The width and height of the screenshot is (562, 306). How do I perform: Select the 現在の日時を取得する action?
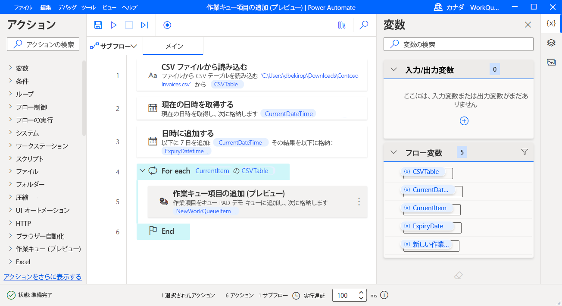(x=252, y=108)
